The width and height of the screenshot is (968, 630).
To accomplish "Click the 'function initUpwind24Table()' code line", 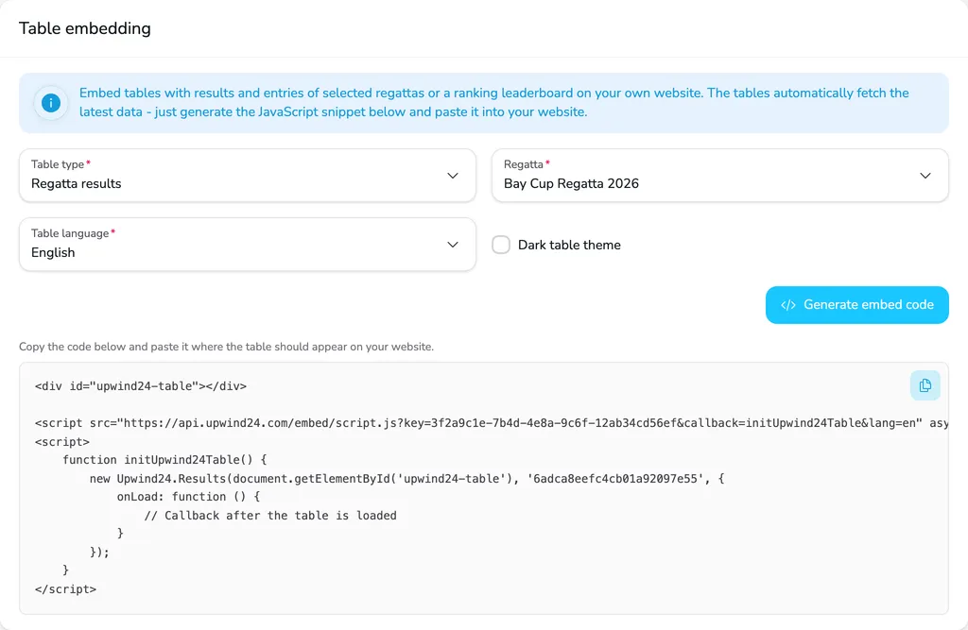I will pos(164,460).
